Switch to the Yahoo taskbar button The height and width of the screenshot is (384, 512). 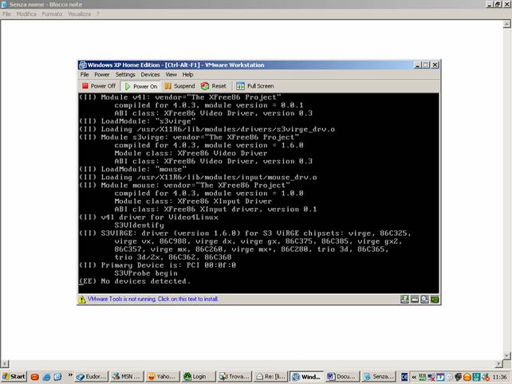[x=163, y=377]
